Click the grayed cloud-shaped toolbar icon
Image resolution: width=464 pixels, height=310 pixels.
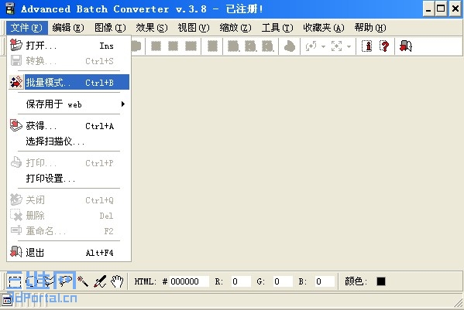click(x=290, y=46)
